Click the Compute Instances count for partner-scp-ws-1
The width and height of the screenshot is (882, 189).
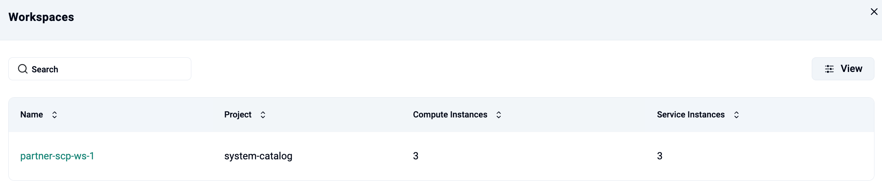[416, 156]
